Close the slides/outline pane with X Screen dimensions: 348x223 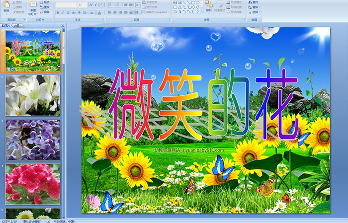[x=63, y=26]
